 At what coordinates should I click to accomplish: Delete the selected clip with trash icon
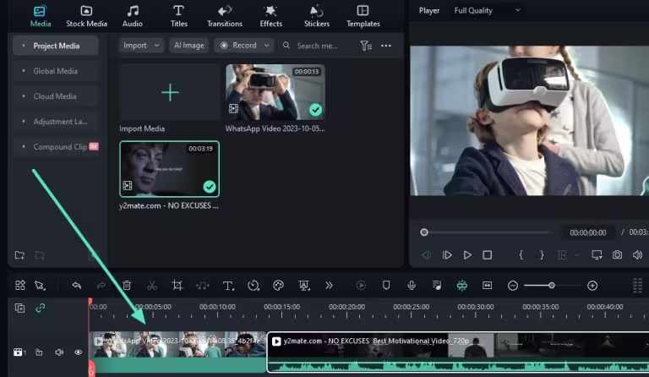point(127,286)
